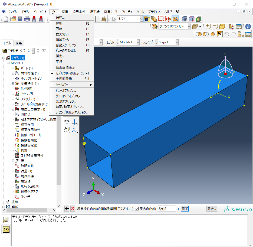
Task: Go back with the black arrow in prompt area
Action: (x=67, y=209)
